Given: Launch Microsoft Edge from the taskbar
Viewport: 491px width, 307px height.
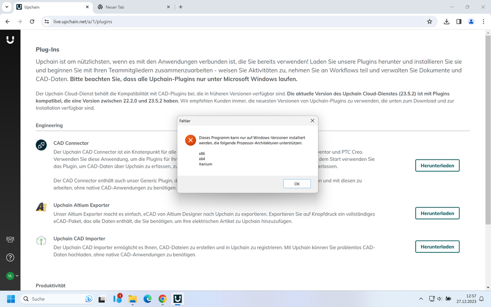Looking at the screenshot, I should point(148,299).
